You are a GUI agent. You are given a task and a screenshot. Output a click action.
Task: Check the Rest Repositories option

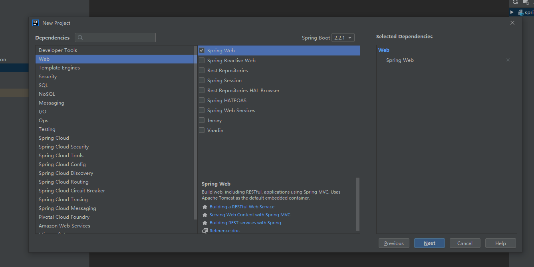point(202,71)
